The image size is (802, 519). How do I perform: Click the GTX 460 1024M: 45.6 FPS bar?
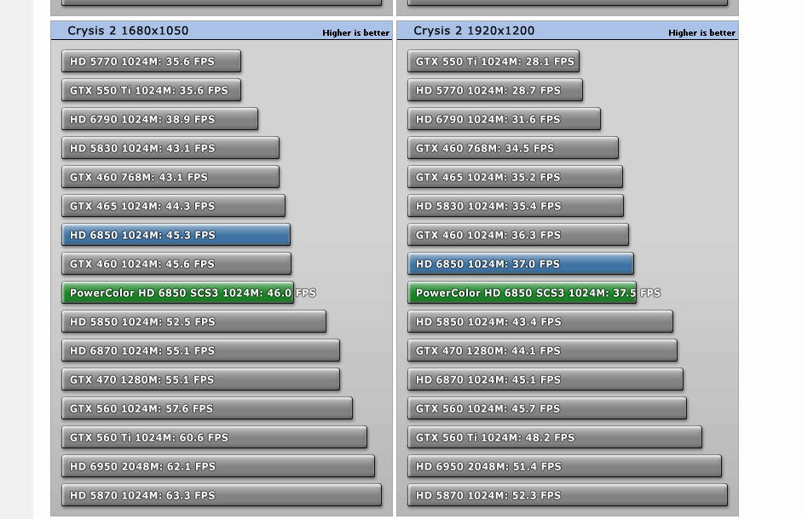176,264
